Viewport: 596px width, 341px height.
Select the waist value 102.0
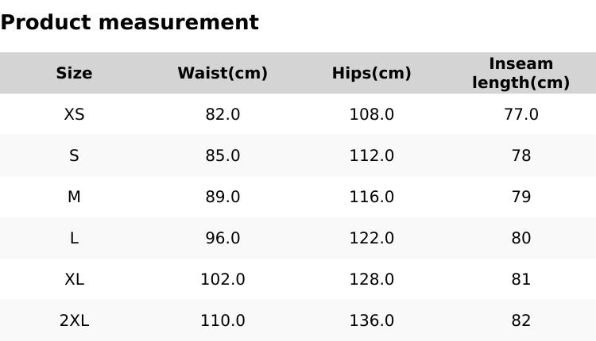[x=223, y=279]
